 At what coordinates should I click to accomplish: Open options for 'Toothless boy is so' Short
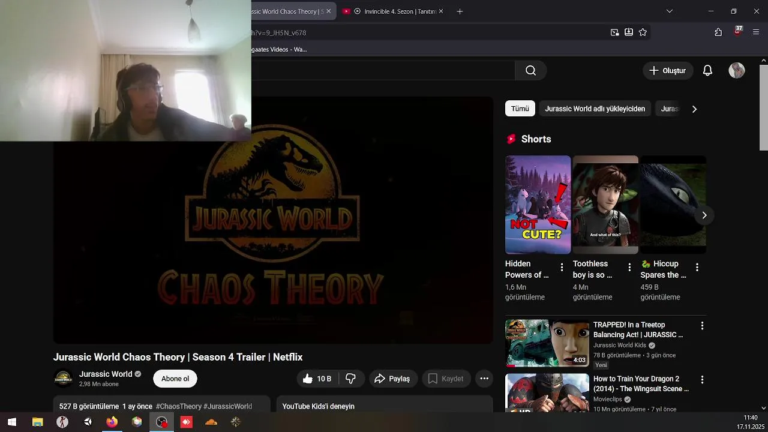point(629,267)
